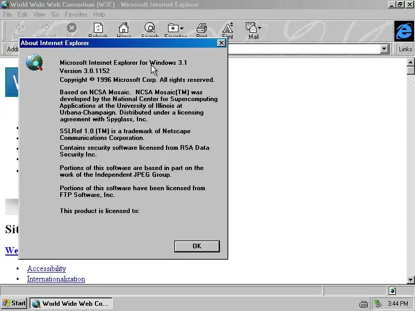415x311 pixels.
Task: Click the 3:44 PM clock
Action: tap(398, 304)
